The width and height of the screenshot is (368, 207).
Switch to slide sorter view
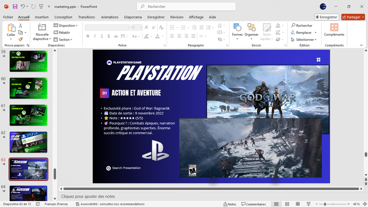tap(287, 204)
